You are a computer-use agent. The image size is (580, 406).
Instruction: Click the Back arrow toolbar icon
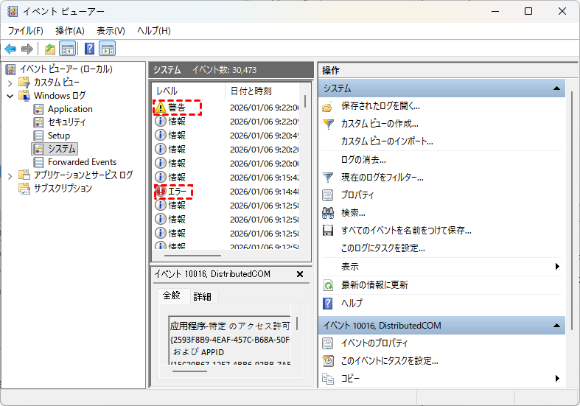click(x=10, y=49)
